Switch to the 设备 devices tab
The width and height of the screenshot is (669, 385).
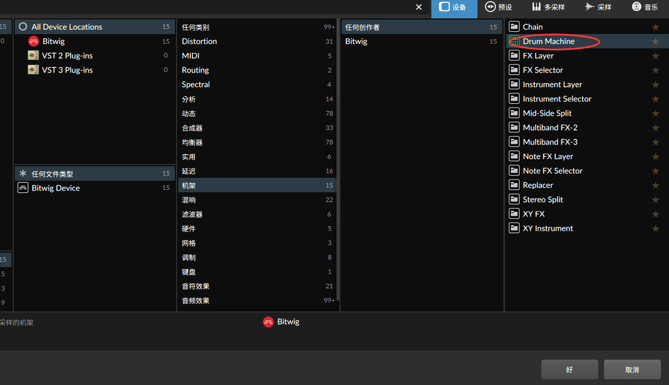click(x=454, y=9)
